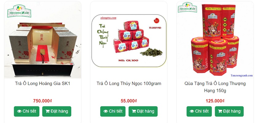Click cart icon for Hoàng Gia SK1
The height and width of the screenshot is (123, 255).
(x=48, y=111)
